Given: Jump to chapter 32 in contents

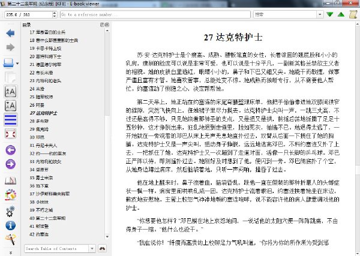Looking at the screenshot, I should coord(47,153).
